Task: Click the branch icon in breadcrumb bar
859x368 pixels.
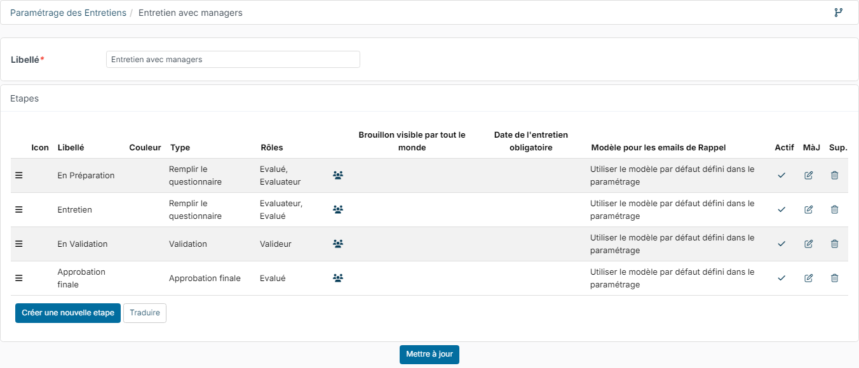Action: (839, 13)
